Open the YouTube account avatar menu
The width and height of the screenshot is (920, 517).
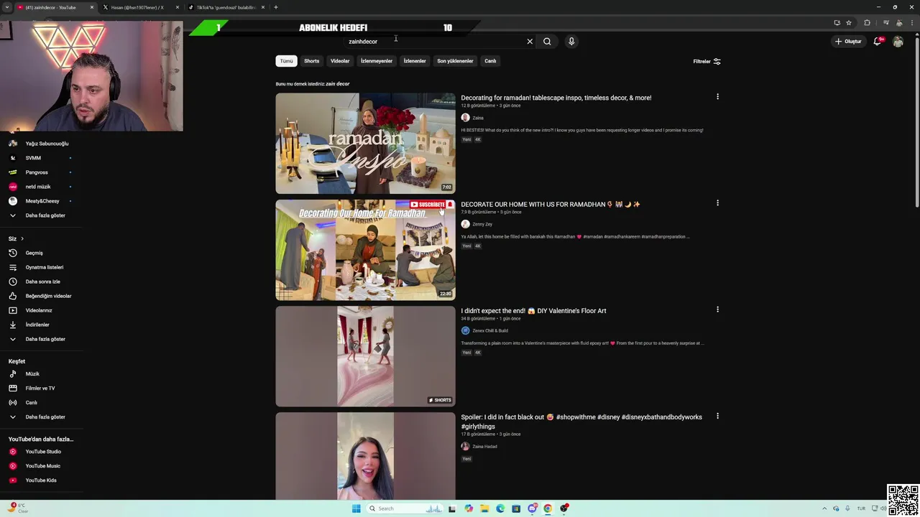(x=898, y=42)
